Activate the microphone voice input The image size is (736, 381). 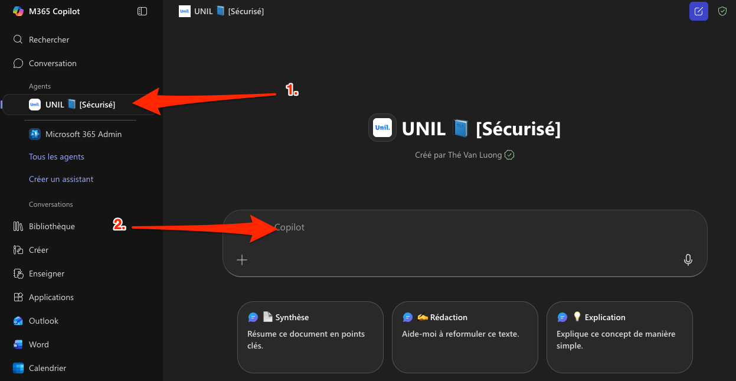(x=688, y=260)
